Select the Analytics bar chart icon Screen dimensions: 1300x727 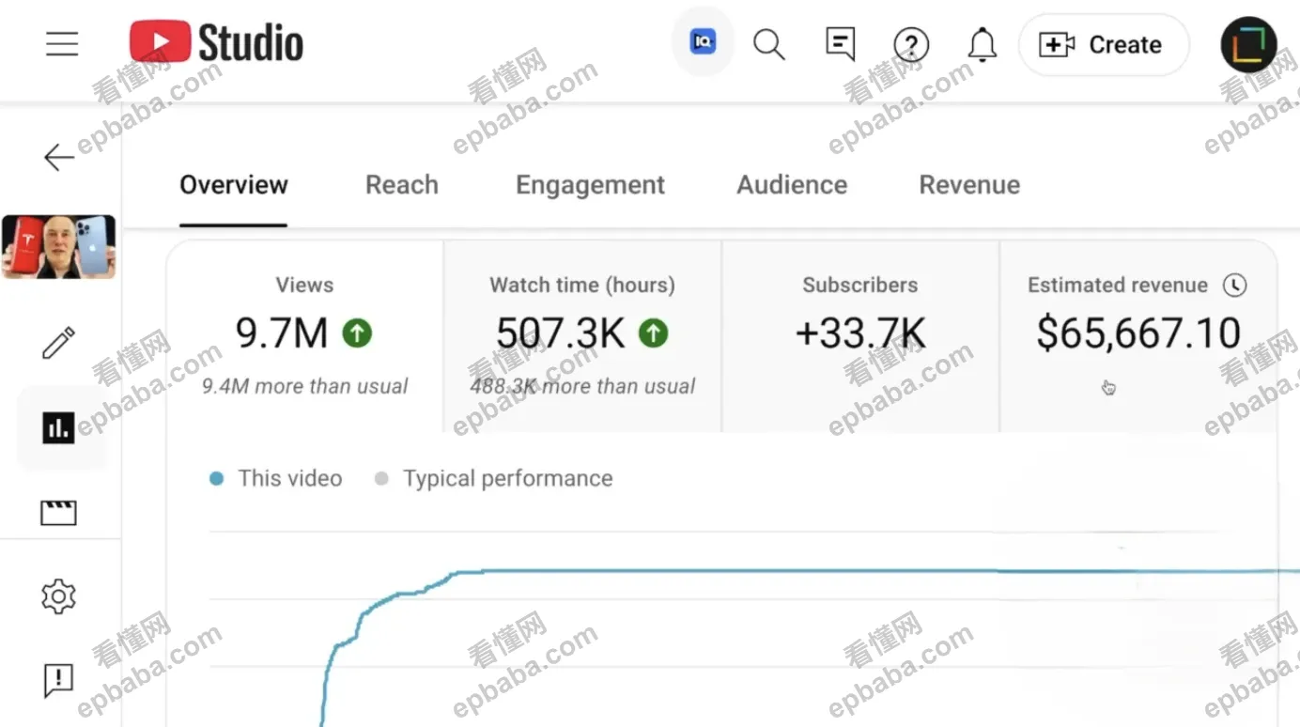(x=58, y=428)
